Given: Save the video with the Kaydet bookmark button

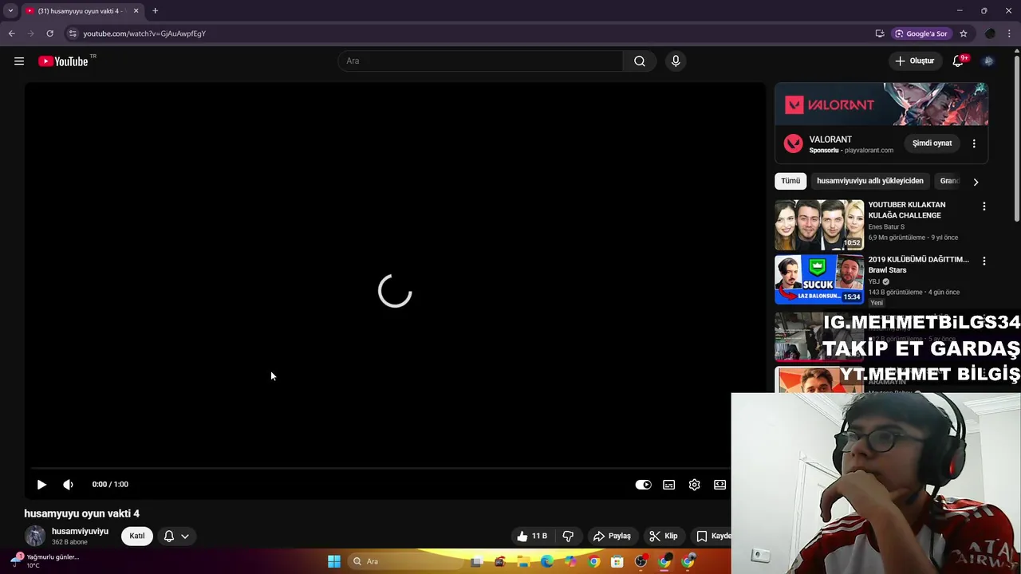Looking at the screenshot, I should coord(712,537).
